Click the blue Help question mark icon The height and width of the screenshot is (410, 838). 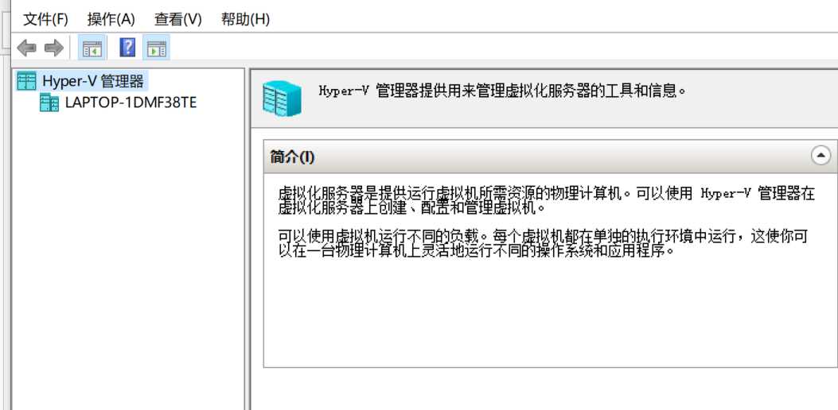coord(127,48)
